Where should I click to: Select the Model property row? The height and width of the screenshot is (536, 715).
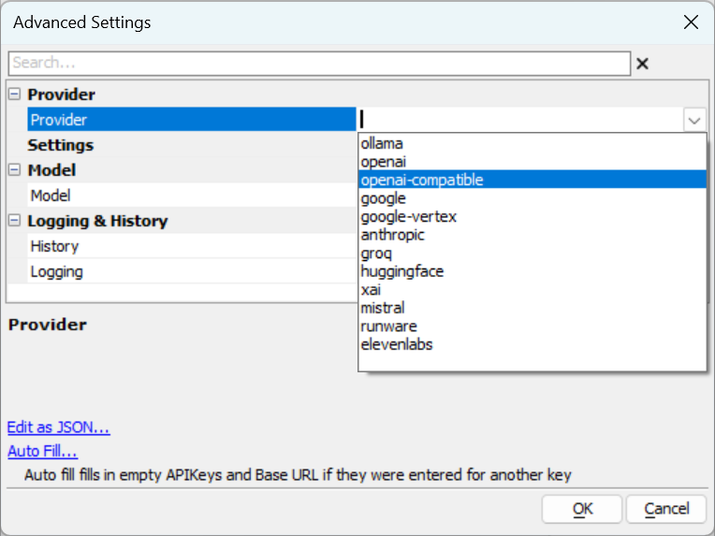[192, 196]
